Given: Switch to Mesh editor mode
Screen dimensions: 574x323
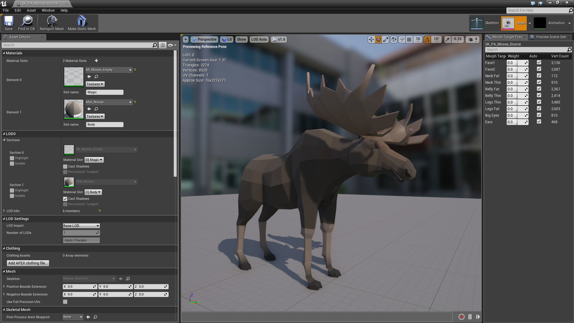Looking at the screenshot, I should (x=514, y=23).
